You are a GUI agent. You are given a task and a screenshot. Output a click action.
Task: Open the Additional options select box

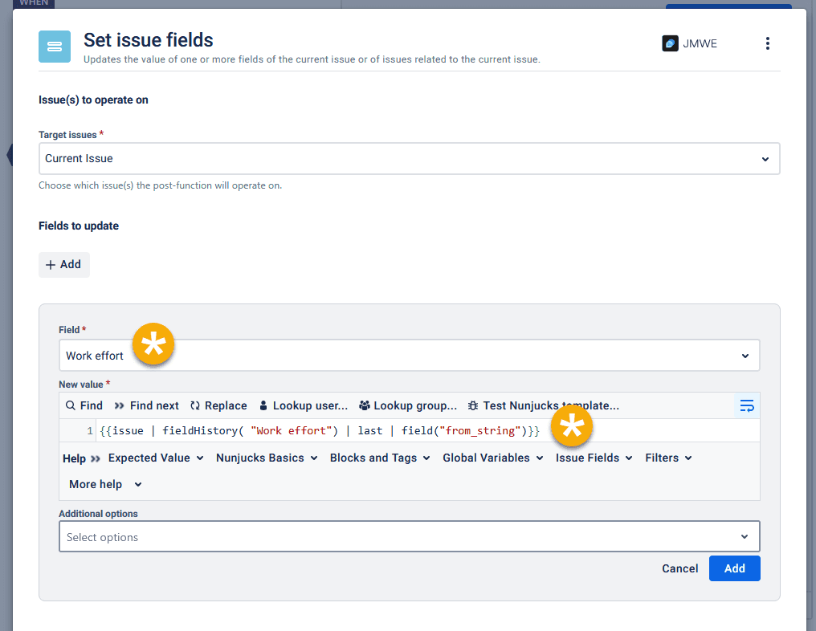pos(409,537)
